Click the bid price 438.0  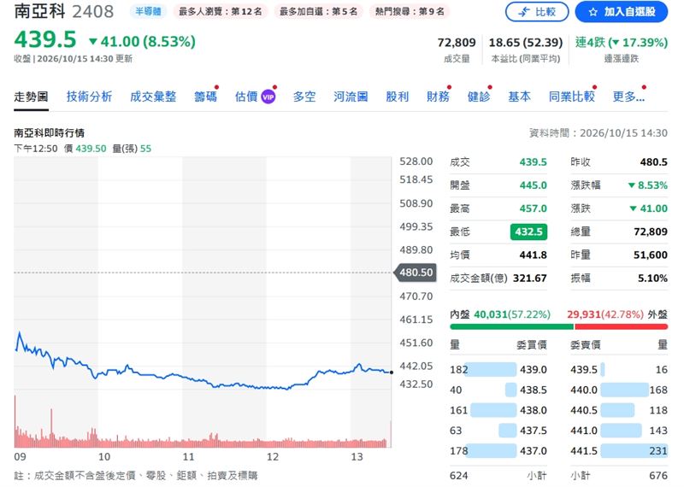pos(533,410)
